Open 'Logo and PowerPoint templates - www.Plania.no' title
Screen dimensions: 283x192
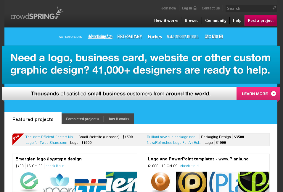tap(198, 159)
